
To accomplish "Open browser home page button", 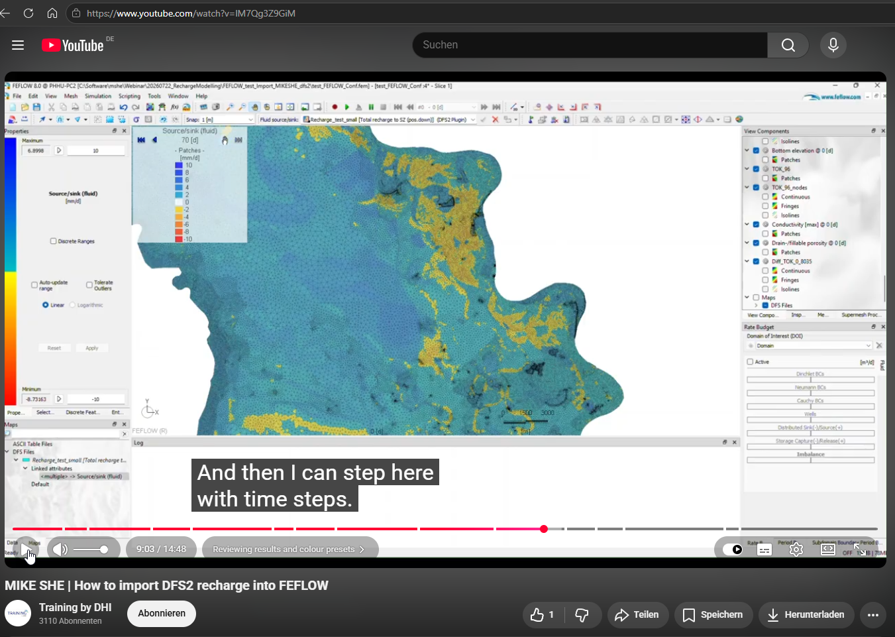I will 52,13.
